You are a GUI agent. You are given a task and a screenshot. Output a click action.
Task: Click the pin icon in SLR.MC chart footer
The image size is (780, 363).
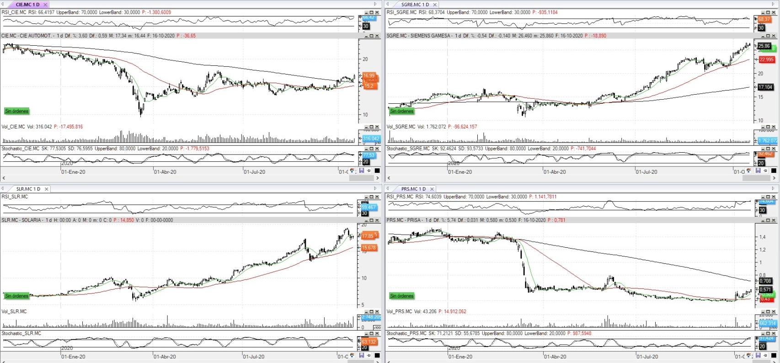(369, 355)
